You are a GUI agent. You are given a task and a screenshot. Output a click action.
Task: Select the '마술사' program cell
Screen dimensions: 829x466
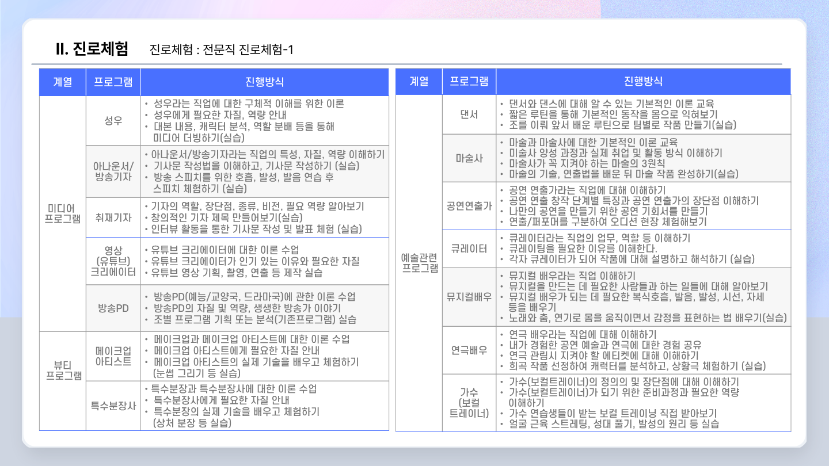click(x=469, y=158)
